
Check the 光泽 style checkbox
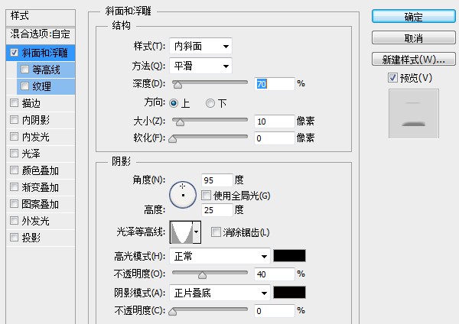[14, 154]
